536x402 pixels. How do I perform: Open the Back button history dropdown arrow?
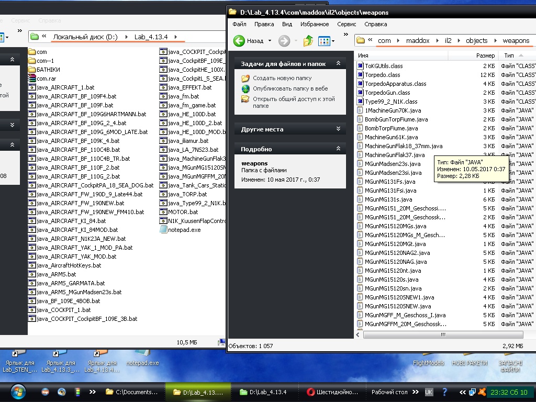pos(270,41)
